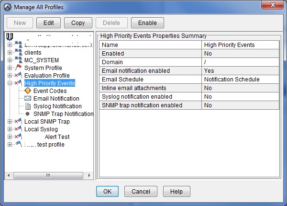The image size is (287, 206).
Task: Click the Notification Schedule value
Action: click(232, 80)
